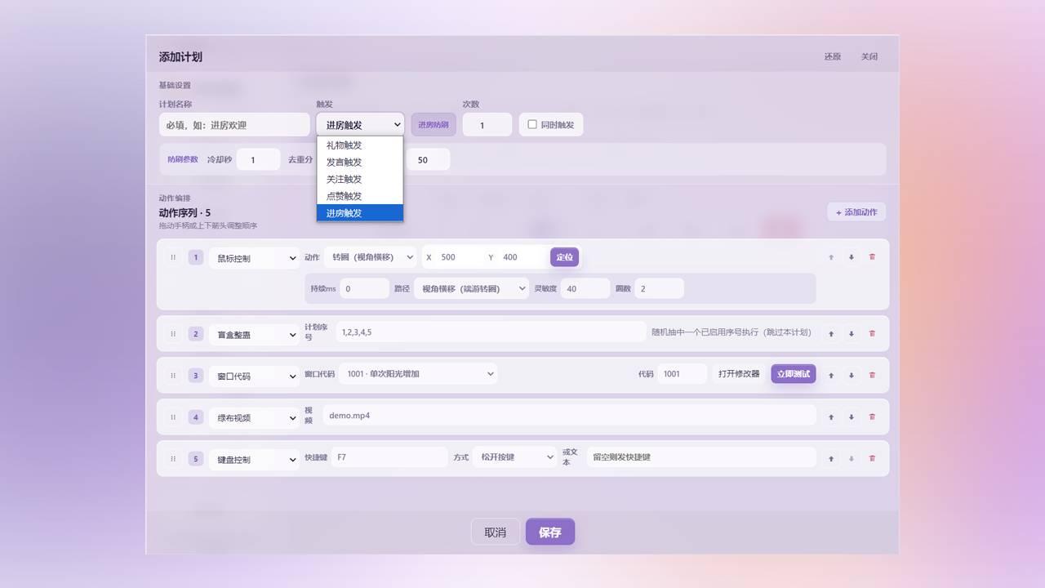Click the 灵敏度 field showing 40
Screen dimensions: 1045x588
pos(585,288)
